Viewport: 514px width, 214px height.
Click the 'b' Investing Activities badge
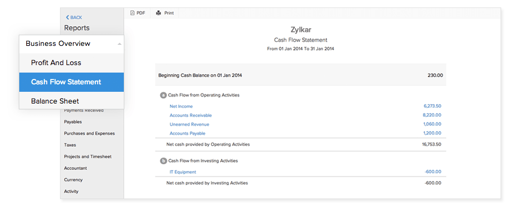click(163, 161)
